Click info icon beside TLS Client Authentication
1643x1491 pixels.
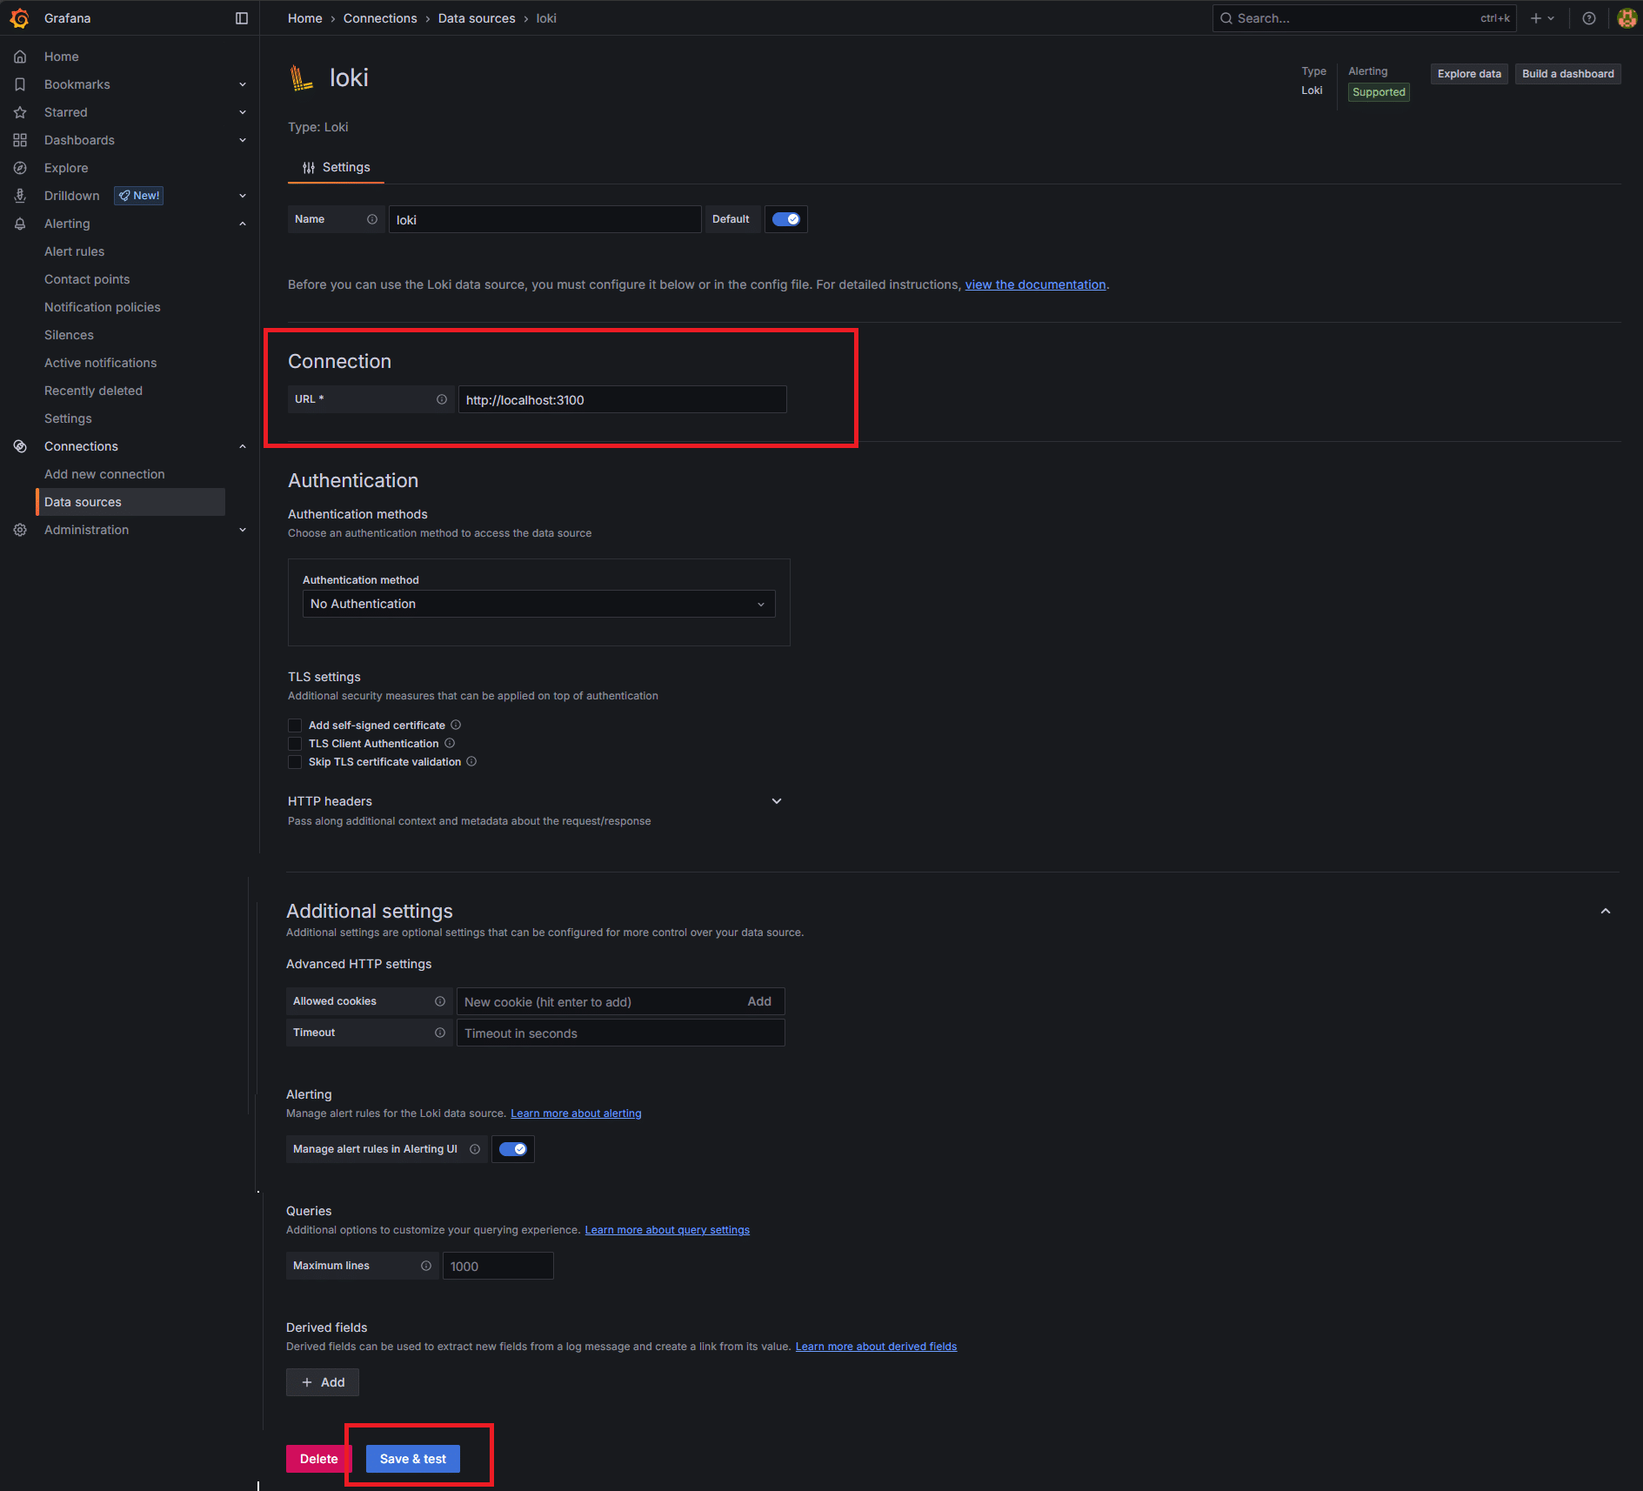coord(450,743)
